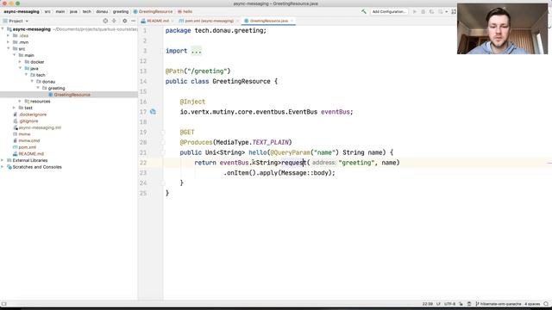Open Add Configuration dialog
This screenshot has height=310, width=552.
[389, 11]
